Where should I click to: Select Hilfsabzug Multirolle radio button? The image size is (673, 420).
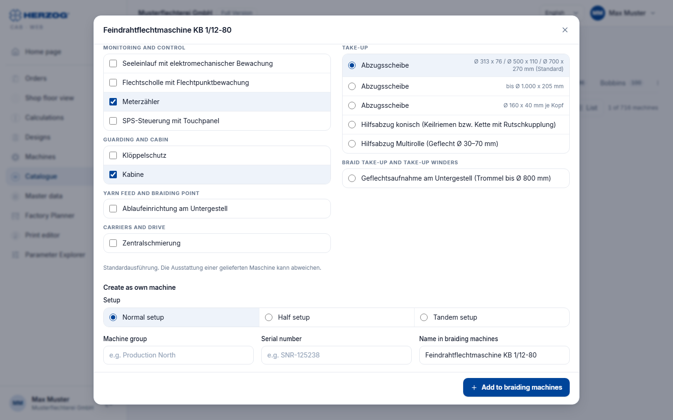point(352,144)
